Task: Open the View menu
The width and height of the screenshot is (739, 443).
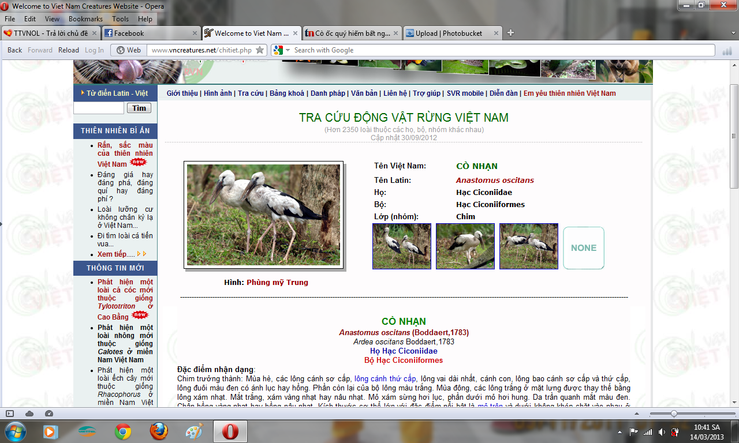Action: [53, 19]
